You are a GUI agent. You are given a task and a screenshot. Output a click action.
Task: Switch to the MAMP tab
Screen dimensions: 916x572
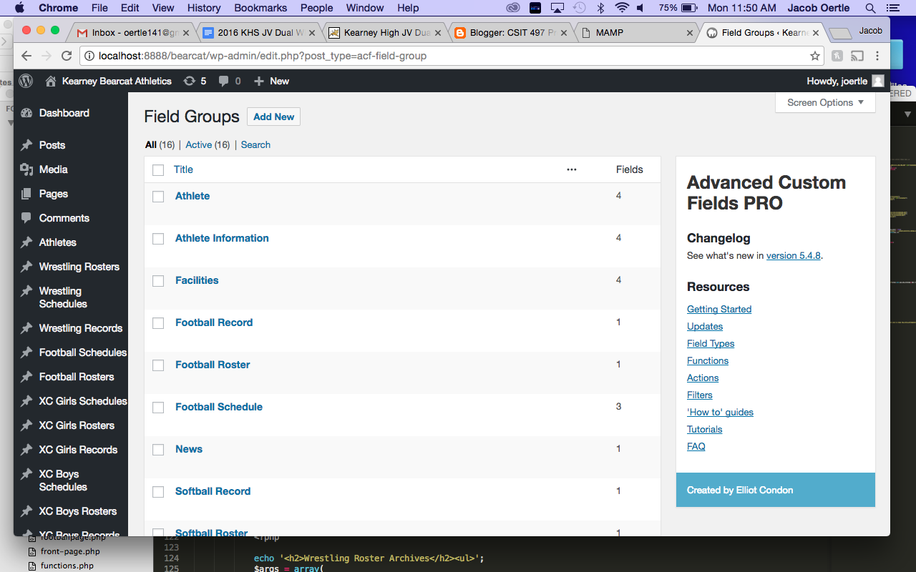[x=637, y=33]
